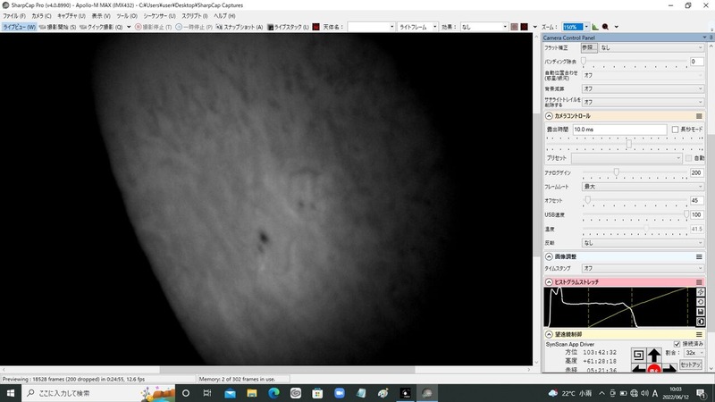Open the Windows Start menu
The image size is (715, 402).
pos(11,393)
